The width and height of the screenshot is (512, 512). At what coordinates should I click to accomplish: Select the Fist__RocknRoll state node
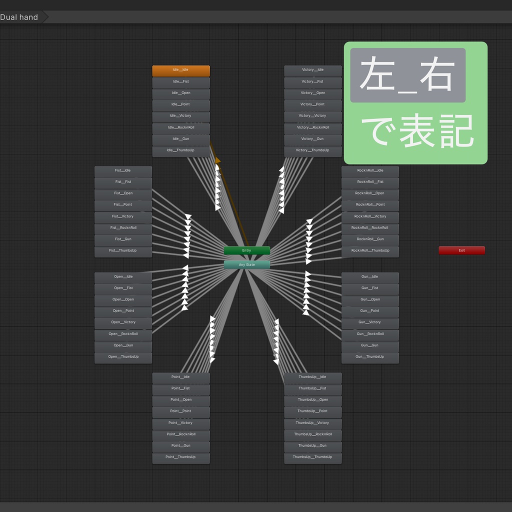(x=123, y=228)
